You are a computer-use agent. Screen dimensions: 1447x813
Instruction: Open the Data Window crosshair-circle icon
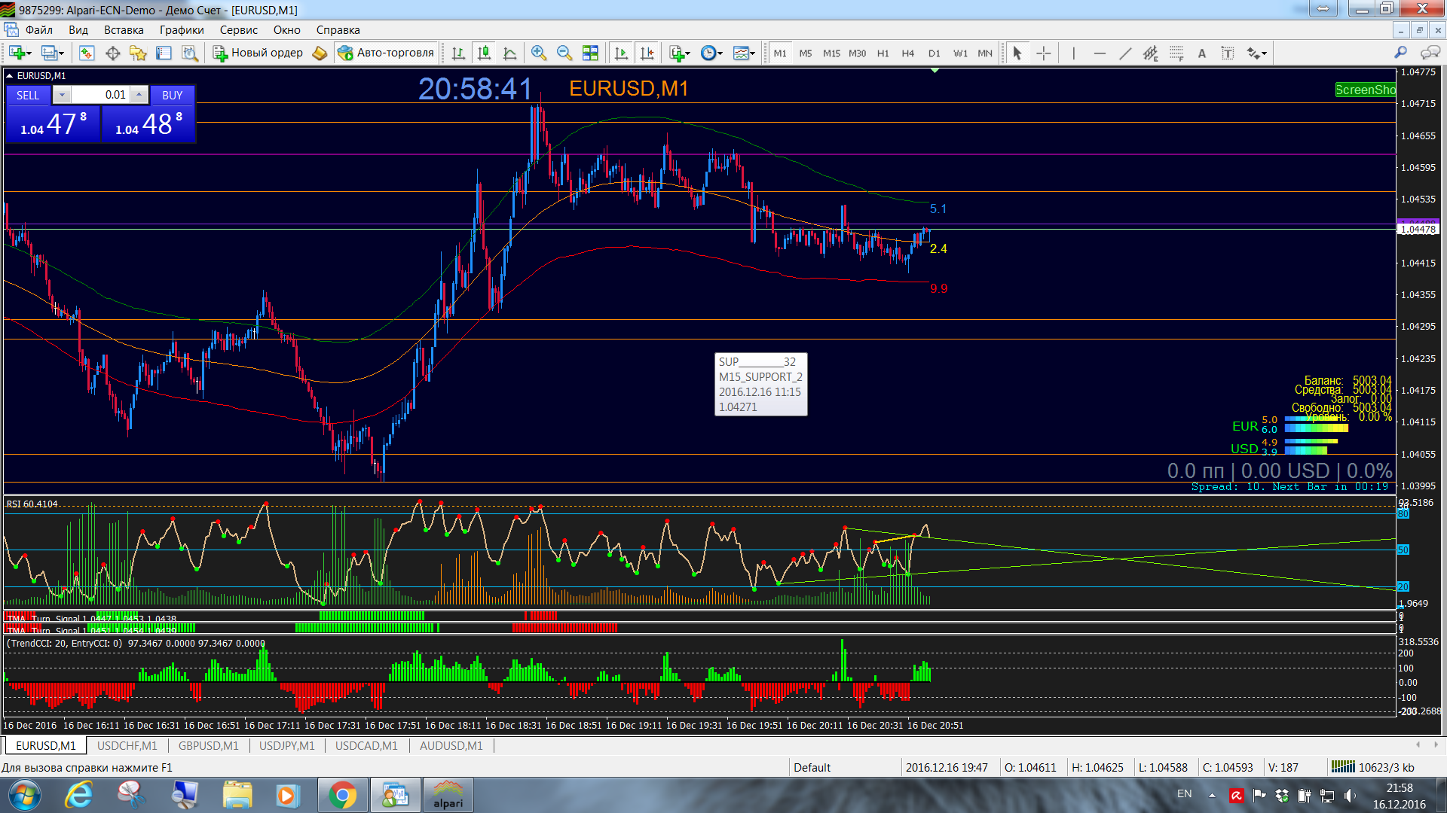(113, 53)
